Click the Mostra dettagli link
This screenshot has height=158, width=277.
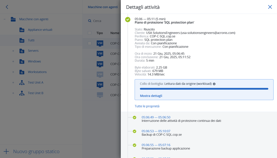pyautogui.click(x=151, y=96)
